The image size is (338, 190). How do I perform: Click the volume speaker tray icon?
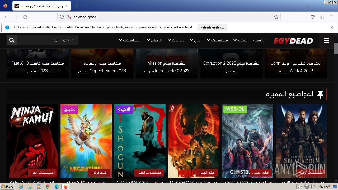(x=300, y=187)
